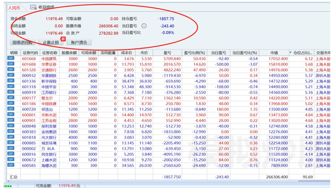Click the 股票余额 column header
Image resolution: width=334 pixels, height=188 pixels.
click(x=69, y=53)
